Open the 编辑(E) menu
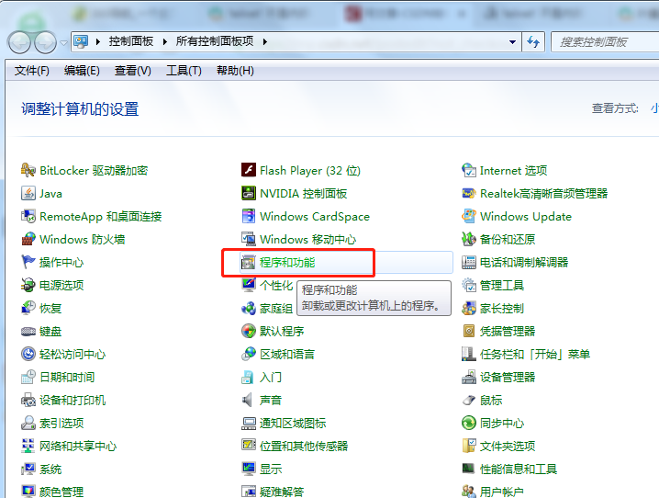Viewport: 659px width, 498px height. point(82,71)
